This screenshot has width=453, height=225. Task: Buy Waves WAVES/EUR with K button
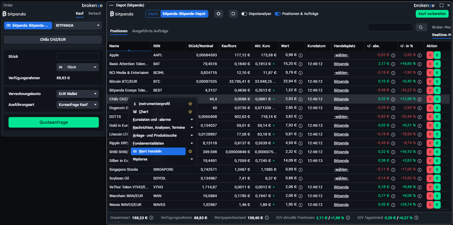coord(437,204)
